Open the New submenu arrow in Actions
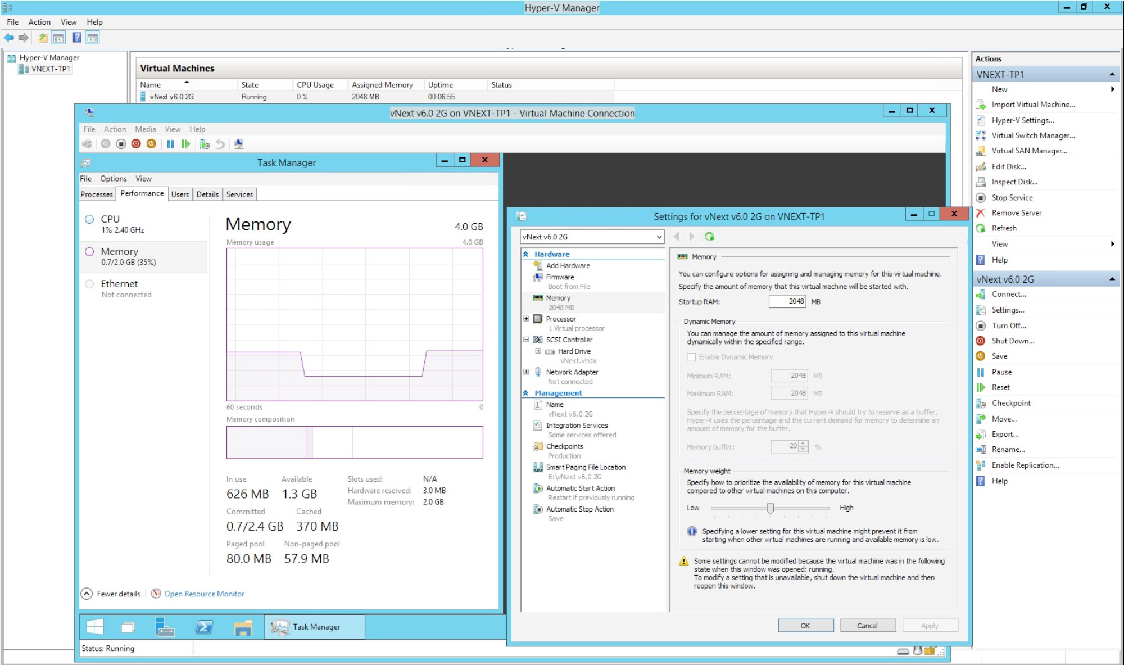This screenshot has width=1124, height=665. click(x=1112, y=89)
